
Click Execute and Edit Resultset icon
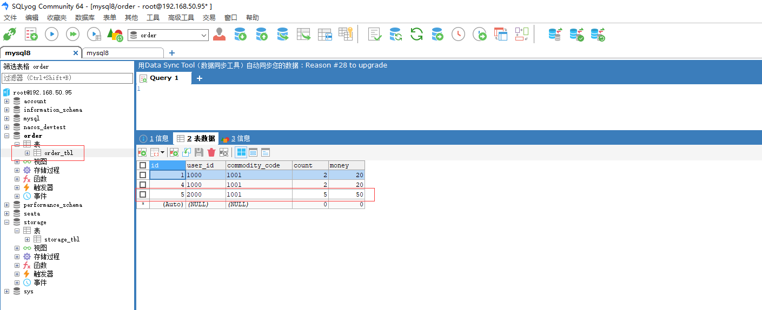point(94,35)
